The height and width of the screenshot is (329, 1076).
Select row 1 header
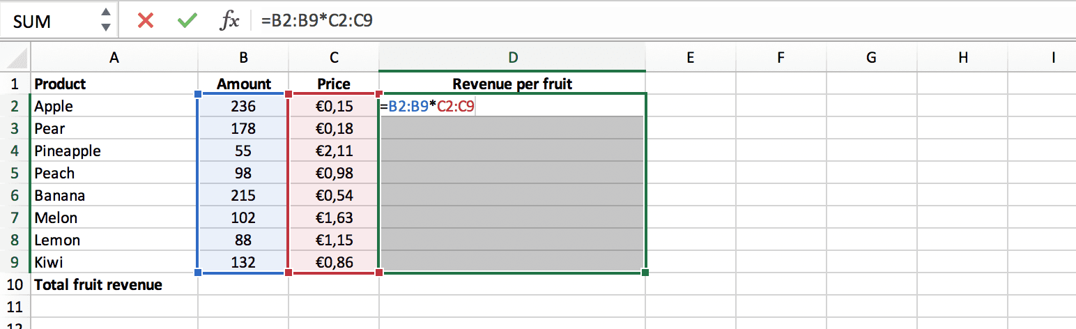(15, 84)
